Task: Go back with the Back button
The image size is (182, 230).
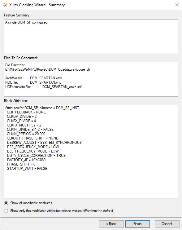Action: tap(111, 224)
